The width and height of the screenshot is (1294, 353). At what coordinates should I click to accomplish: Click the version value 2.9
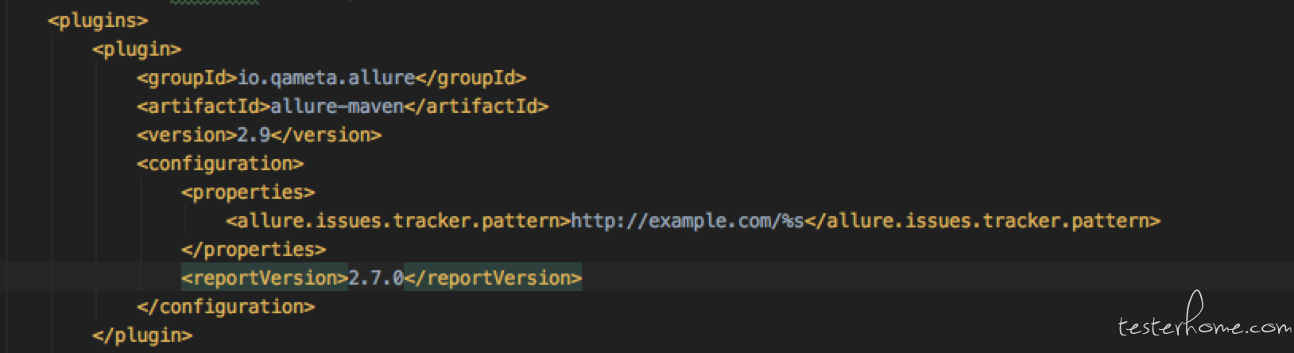click(x=254, y=135)
